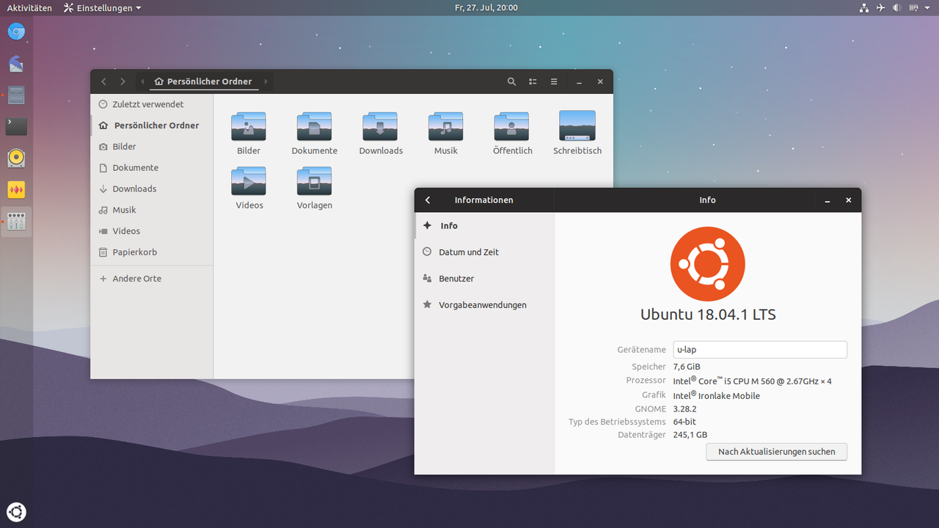Click back arrow in Informationen header
The image size is (939, 528).
pyautogui.click(x=428, y=200)
